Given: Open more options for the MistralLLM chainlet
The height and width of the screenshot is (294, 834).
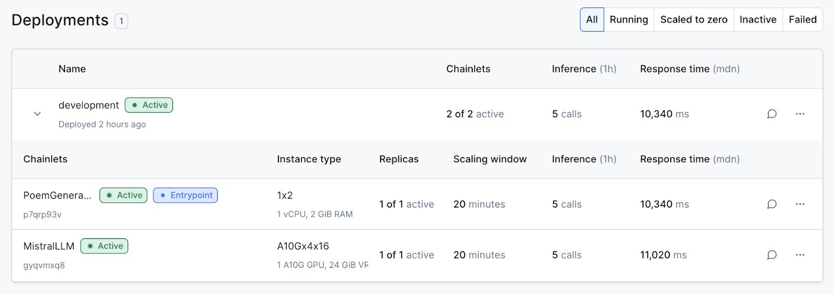Looking at the screenshot, I should pos(800,255).
